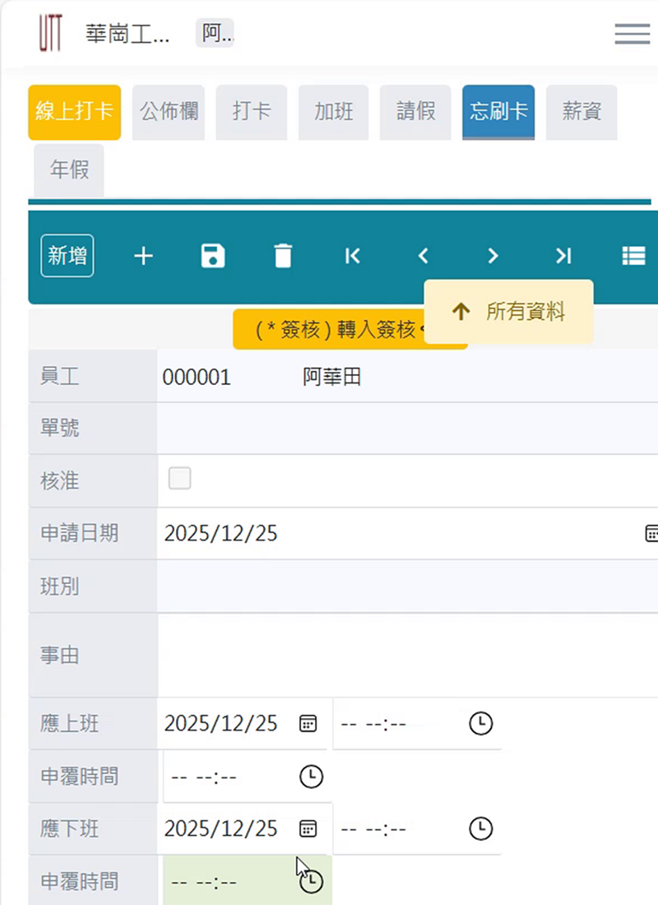The height and width of the screenshot is (905, 658).
Task: Click the UTT company logo
Action: (x=51, y=34)
